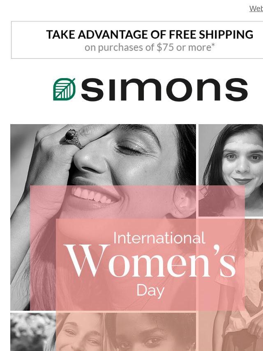Viewport: 263px width, 351px height.
Task: Click the word Day below Women's
Action: pyautogui.click(x=150, y=291)
